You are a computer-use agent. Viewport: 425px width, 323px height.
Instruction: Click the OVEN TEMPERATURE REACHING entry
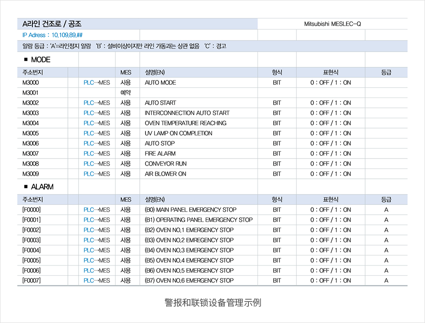point(185,123)
